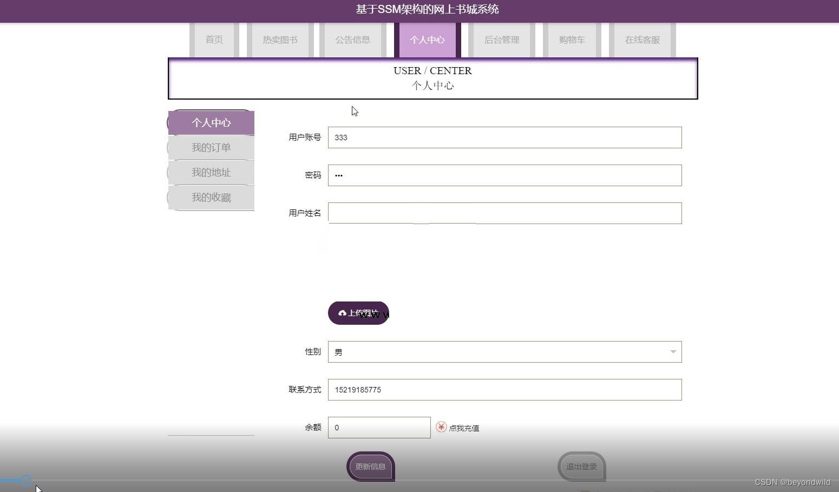Open the 性别 gender dropdown
Image resolution: width=839 pixels, height=492 pixels.
tap(504, 351)
